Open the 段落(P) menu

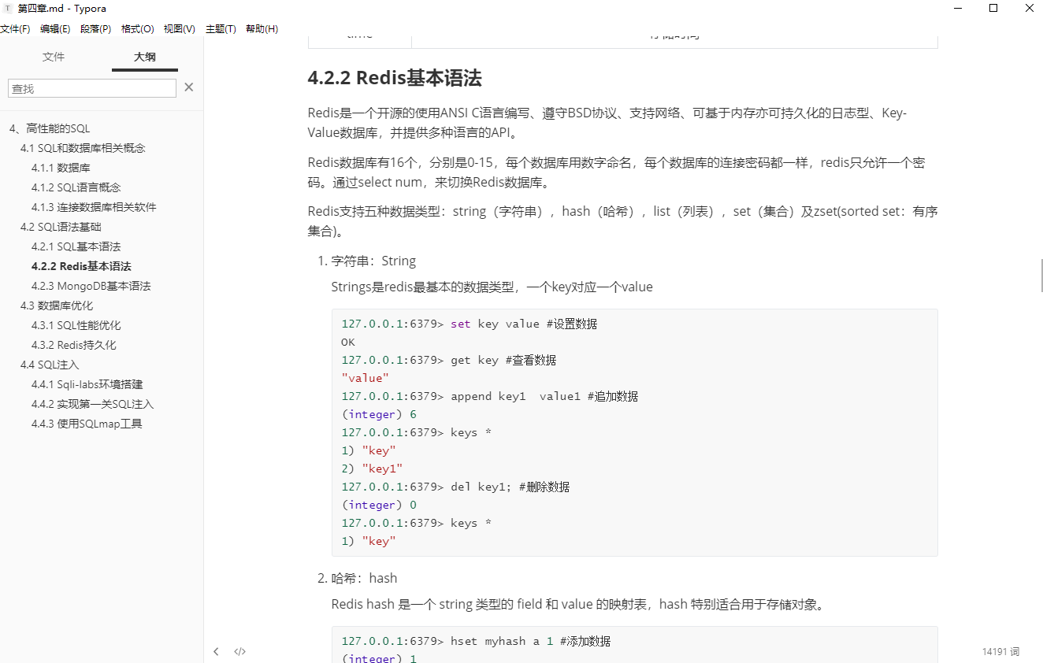point(95,28)
